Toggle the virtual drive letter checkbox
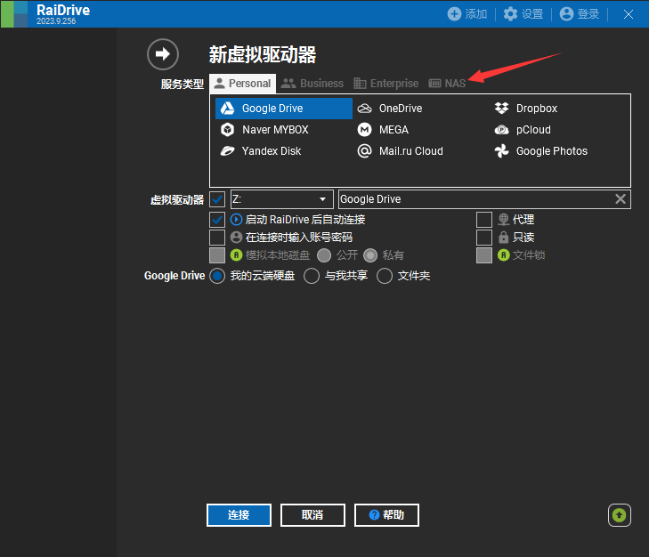649x557 pixels. click(217, 199)
